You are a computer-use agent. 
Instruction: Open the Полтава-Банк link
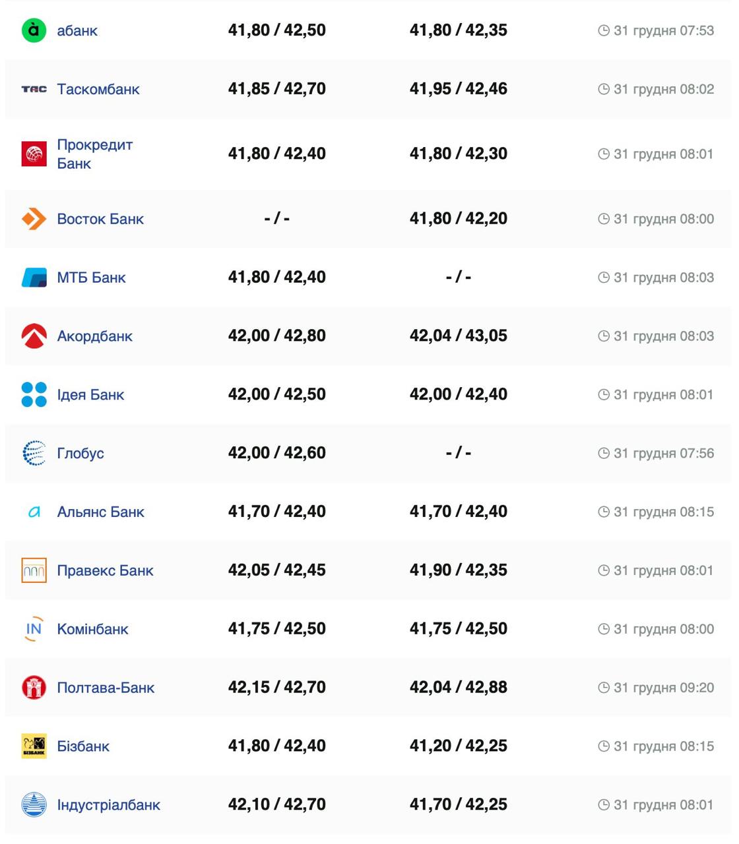[106, 688]
